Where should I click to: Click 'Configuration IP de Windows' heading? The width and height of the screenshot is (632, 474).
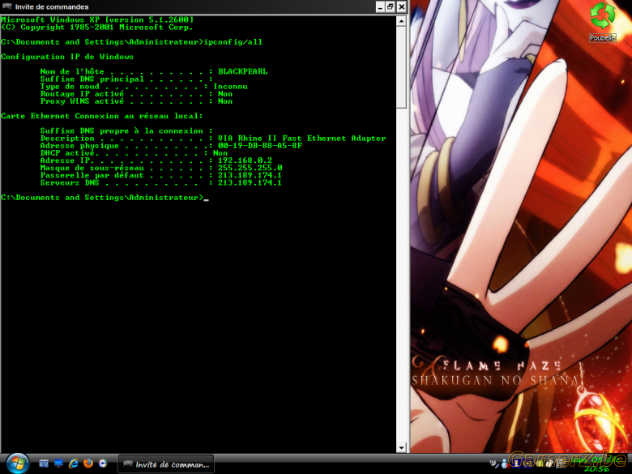(x=67, y=57)
